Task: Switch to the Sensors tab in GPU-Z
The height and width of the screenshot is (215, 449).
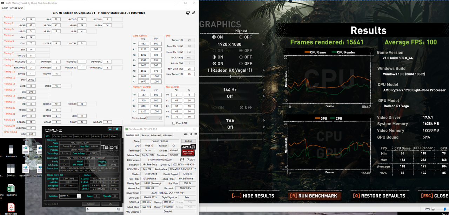Action: 145,135
